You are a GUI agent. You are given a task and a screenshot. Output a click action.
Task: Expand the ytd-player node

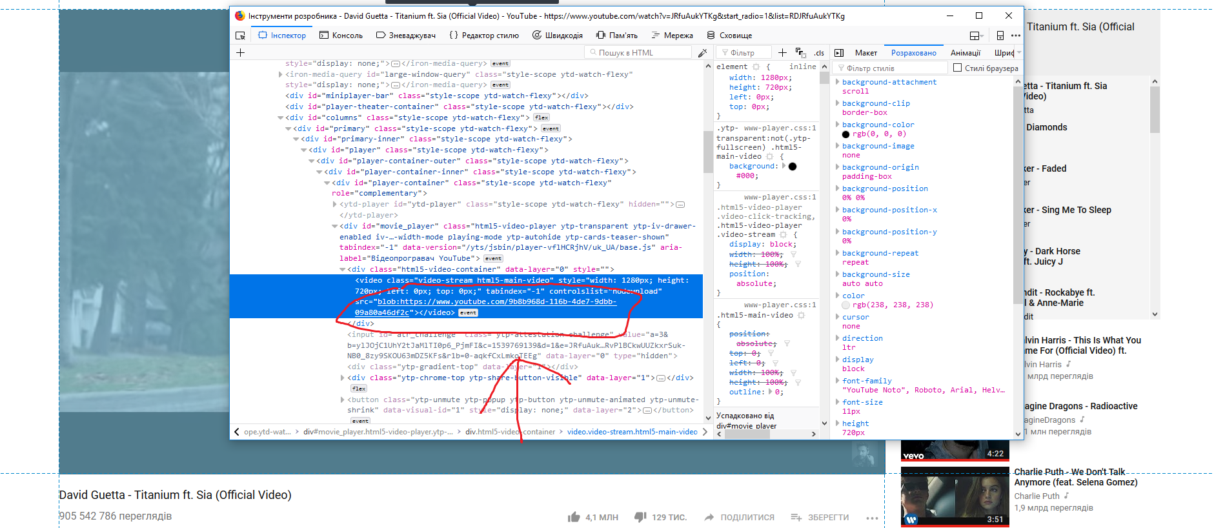click(334, 204)
